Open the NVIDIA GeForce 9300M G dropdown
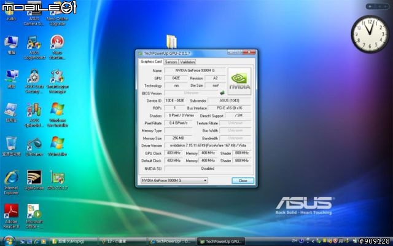The width and height of the screenshot is (393, 246). (x=174, y=180)
